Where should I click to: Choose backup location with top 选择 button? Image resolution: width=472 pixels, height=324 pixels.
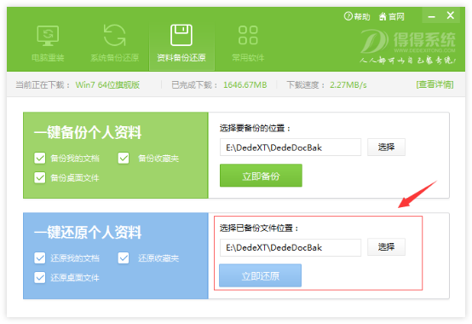coord(386,148)
